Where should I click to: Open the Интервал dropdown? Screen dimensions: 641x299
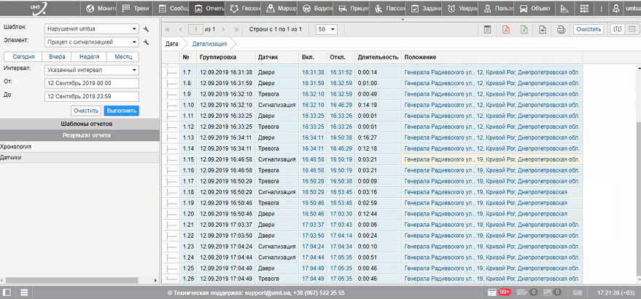click(90, 70)
